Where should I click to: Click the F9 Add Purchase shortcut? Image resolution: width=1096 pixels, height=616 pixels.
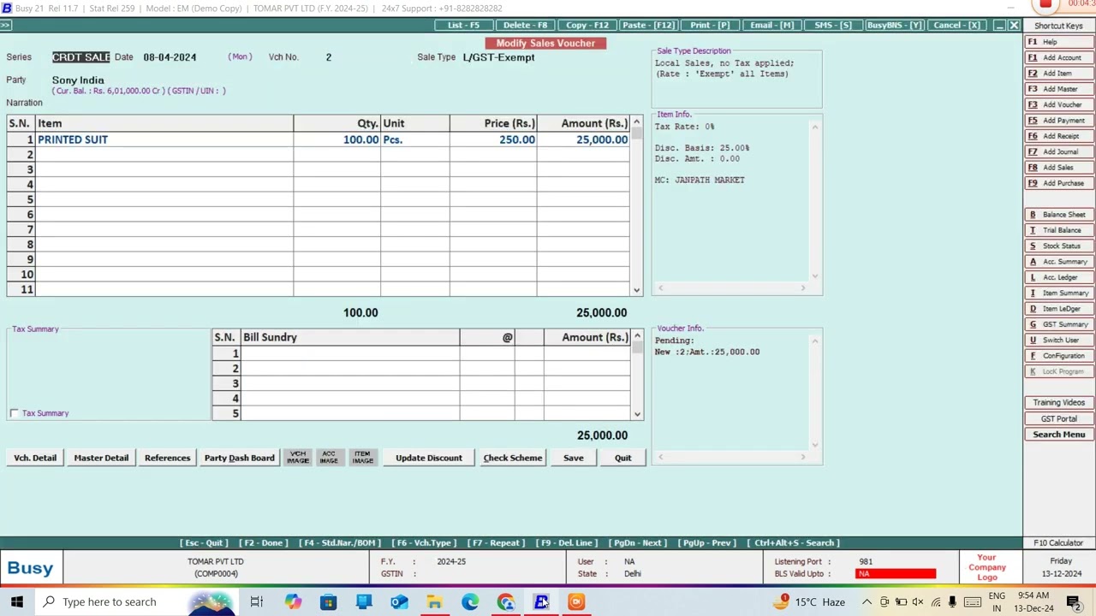pos(1059,183)
